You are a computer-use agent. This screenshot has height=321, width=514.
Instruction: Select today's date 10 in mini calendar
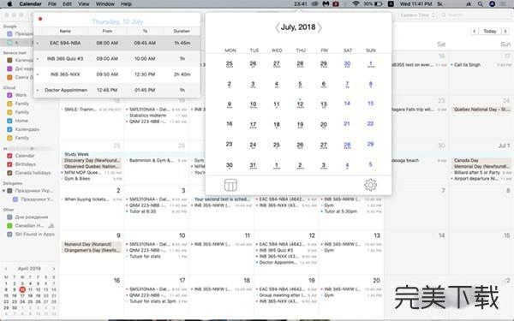point(22,289)
